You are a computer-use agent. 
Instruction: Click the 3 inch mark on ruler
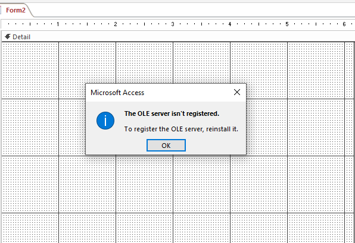pyautogui.click(x=173, y=24)
